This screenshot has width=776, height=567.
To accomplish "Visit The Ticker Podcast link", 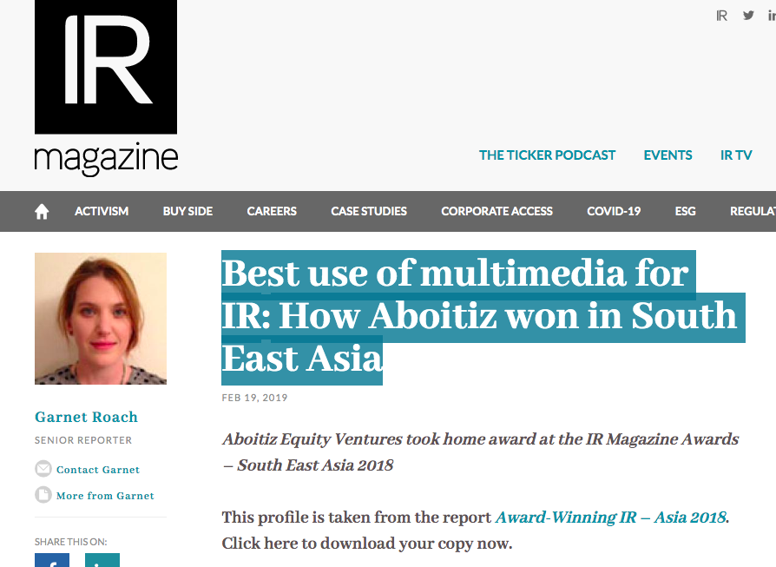I will [547, 155].
